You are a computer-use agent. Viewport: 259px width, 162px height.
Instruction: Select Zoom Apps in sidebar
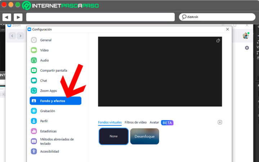tap(48, 91)
